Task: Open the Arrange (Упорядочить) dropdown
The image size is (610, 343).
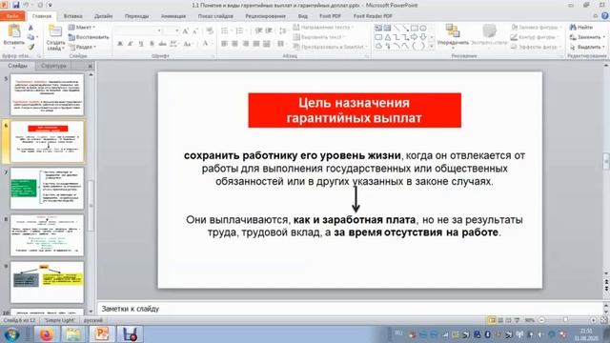Action: pyautogui.click(x=453, y=36)
